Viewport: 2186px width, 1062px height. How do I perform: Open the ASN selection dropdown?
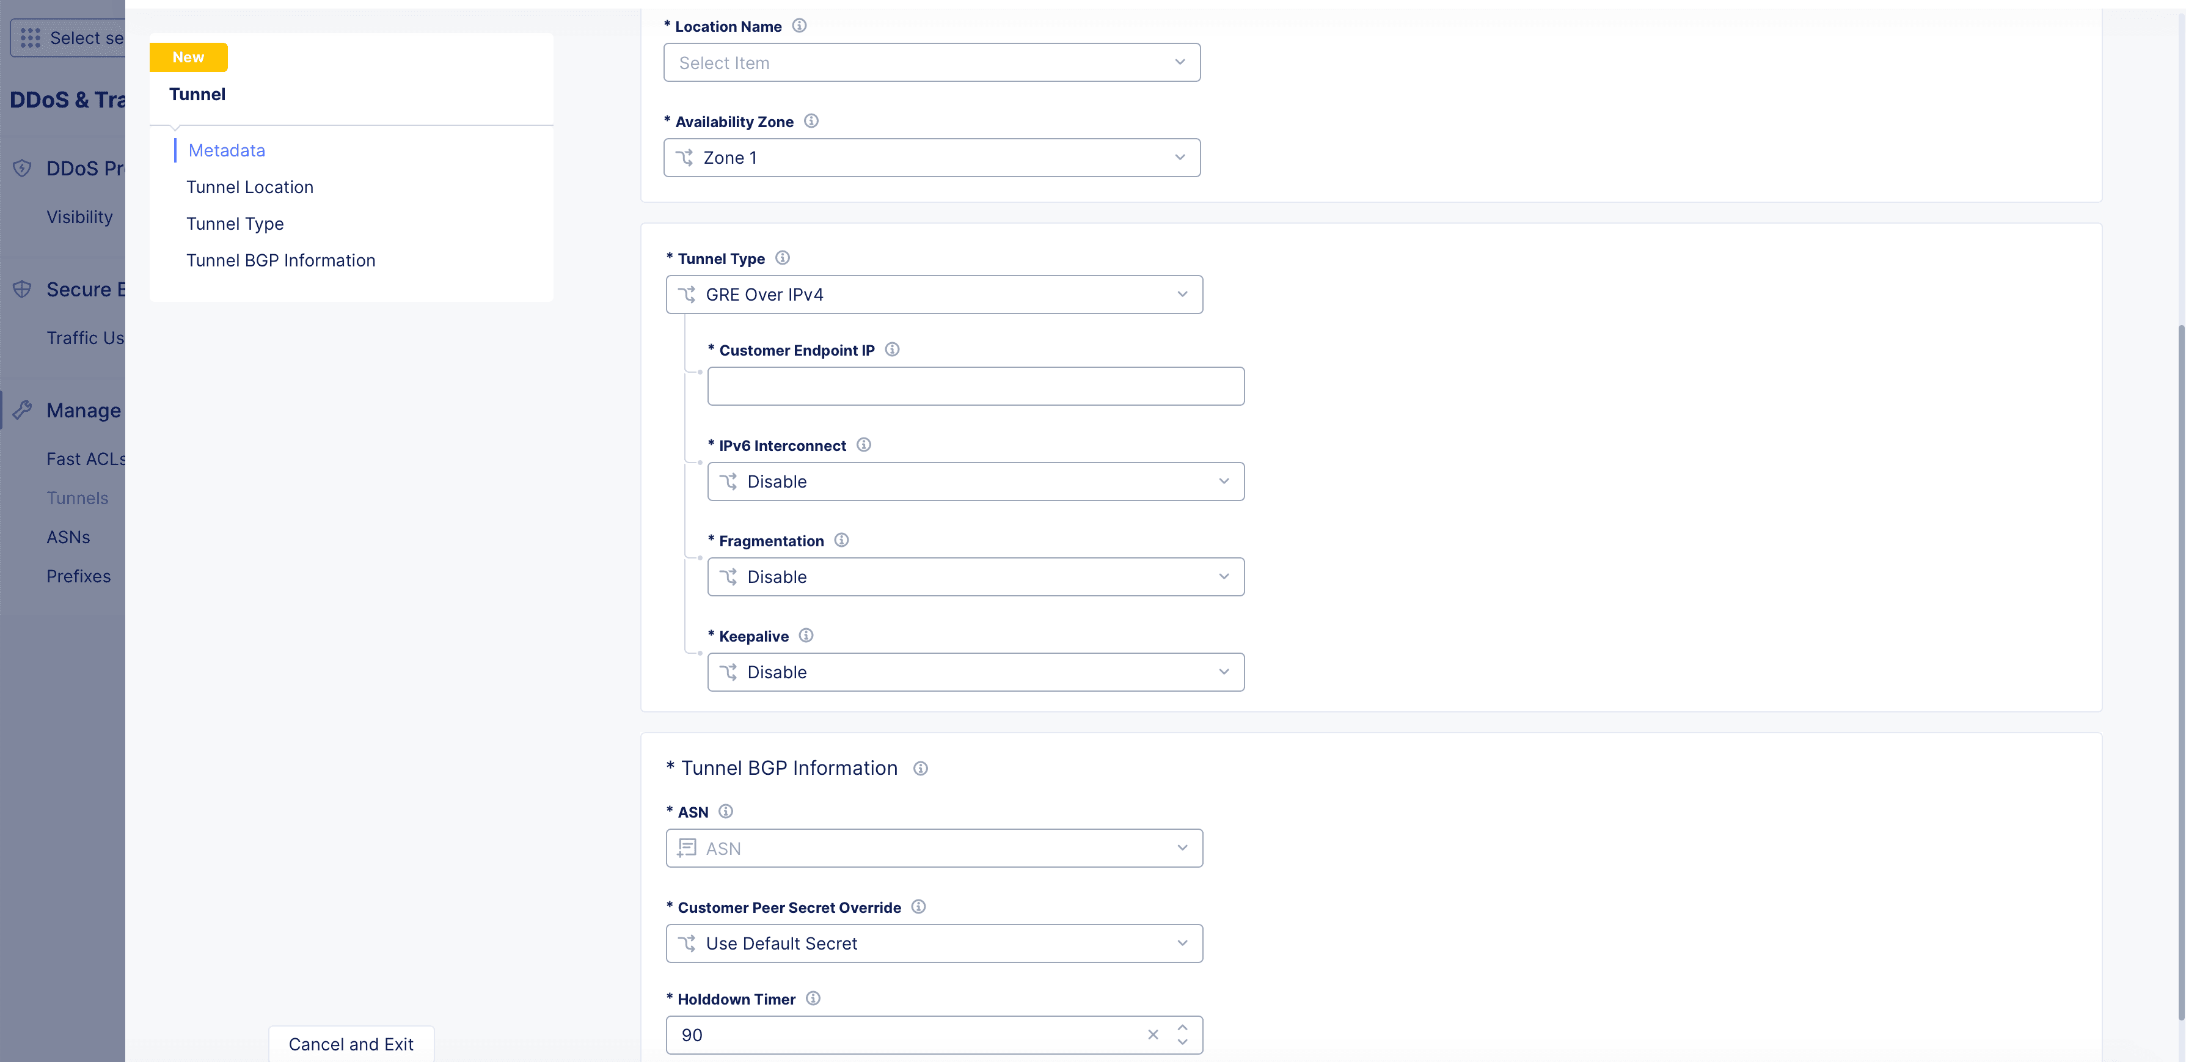pos(934,848)
